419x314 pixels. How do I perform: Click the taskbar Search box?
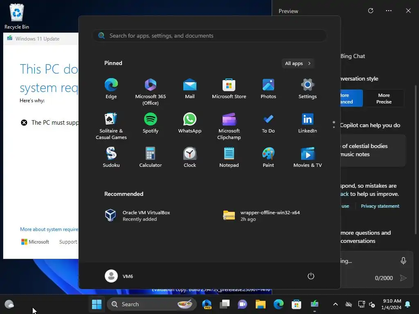pyautogui.click(x=152, y=304)
